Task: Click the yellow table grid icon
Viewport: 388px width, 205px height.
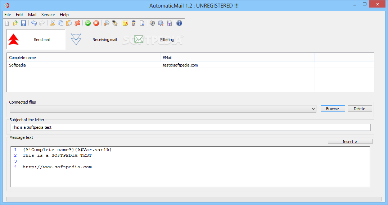Action: click(126, 23)
